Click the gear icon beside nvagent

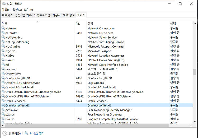3,69
